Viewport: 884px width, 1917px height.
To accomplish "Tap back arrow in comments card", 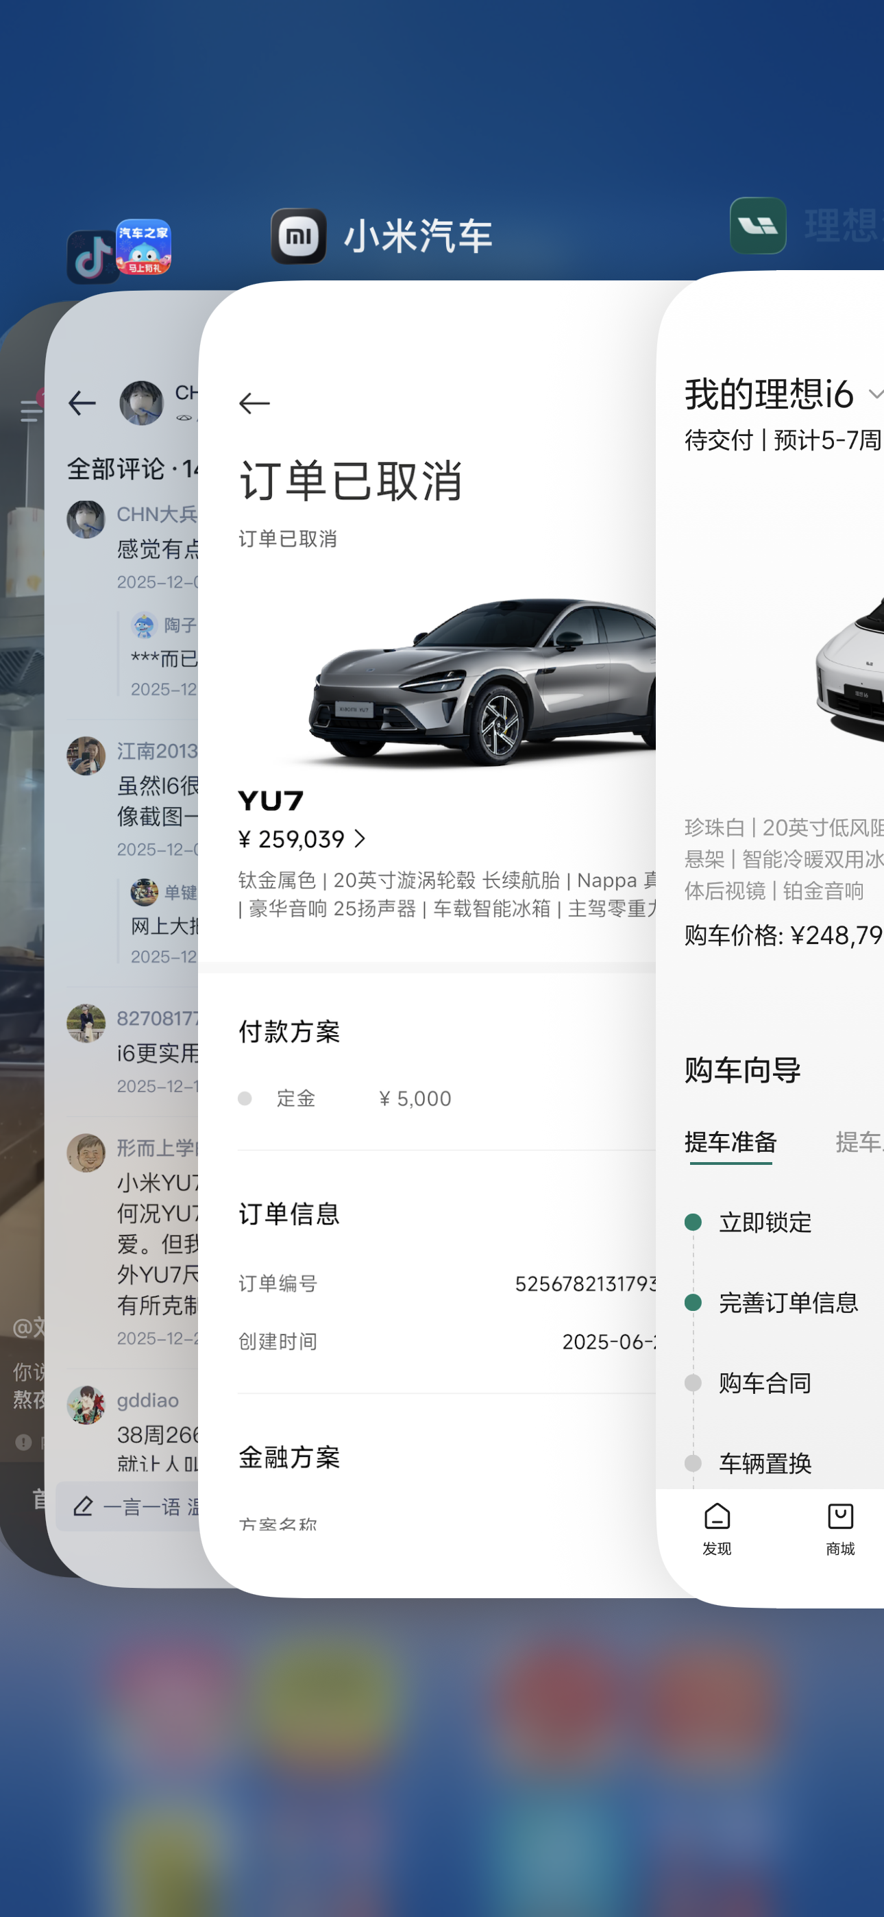I will (82, 403).
